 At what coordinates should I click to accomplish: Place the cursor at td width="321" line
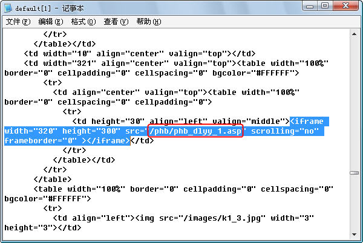click(x=176, y=63)
